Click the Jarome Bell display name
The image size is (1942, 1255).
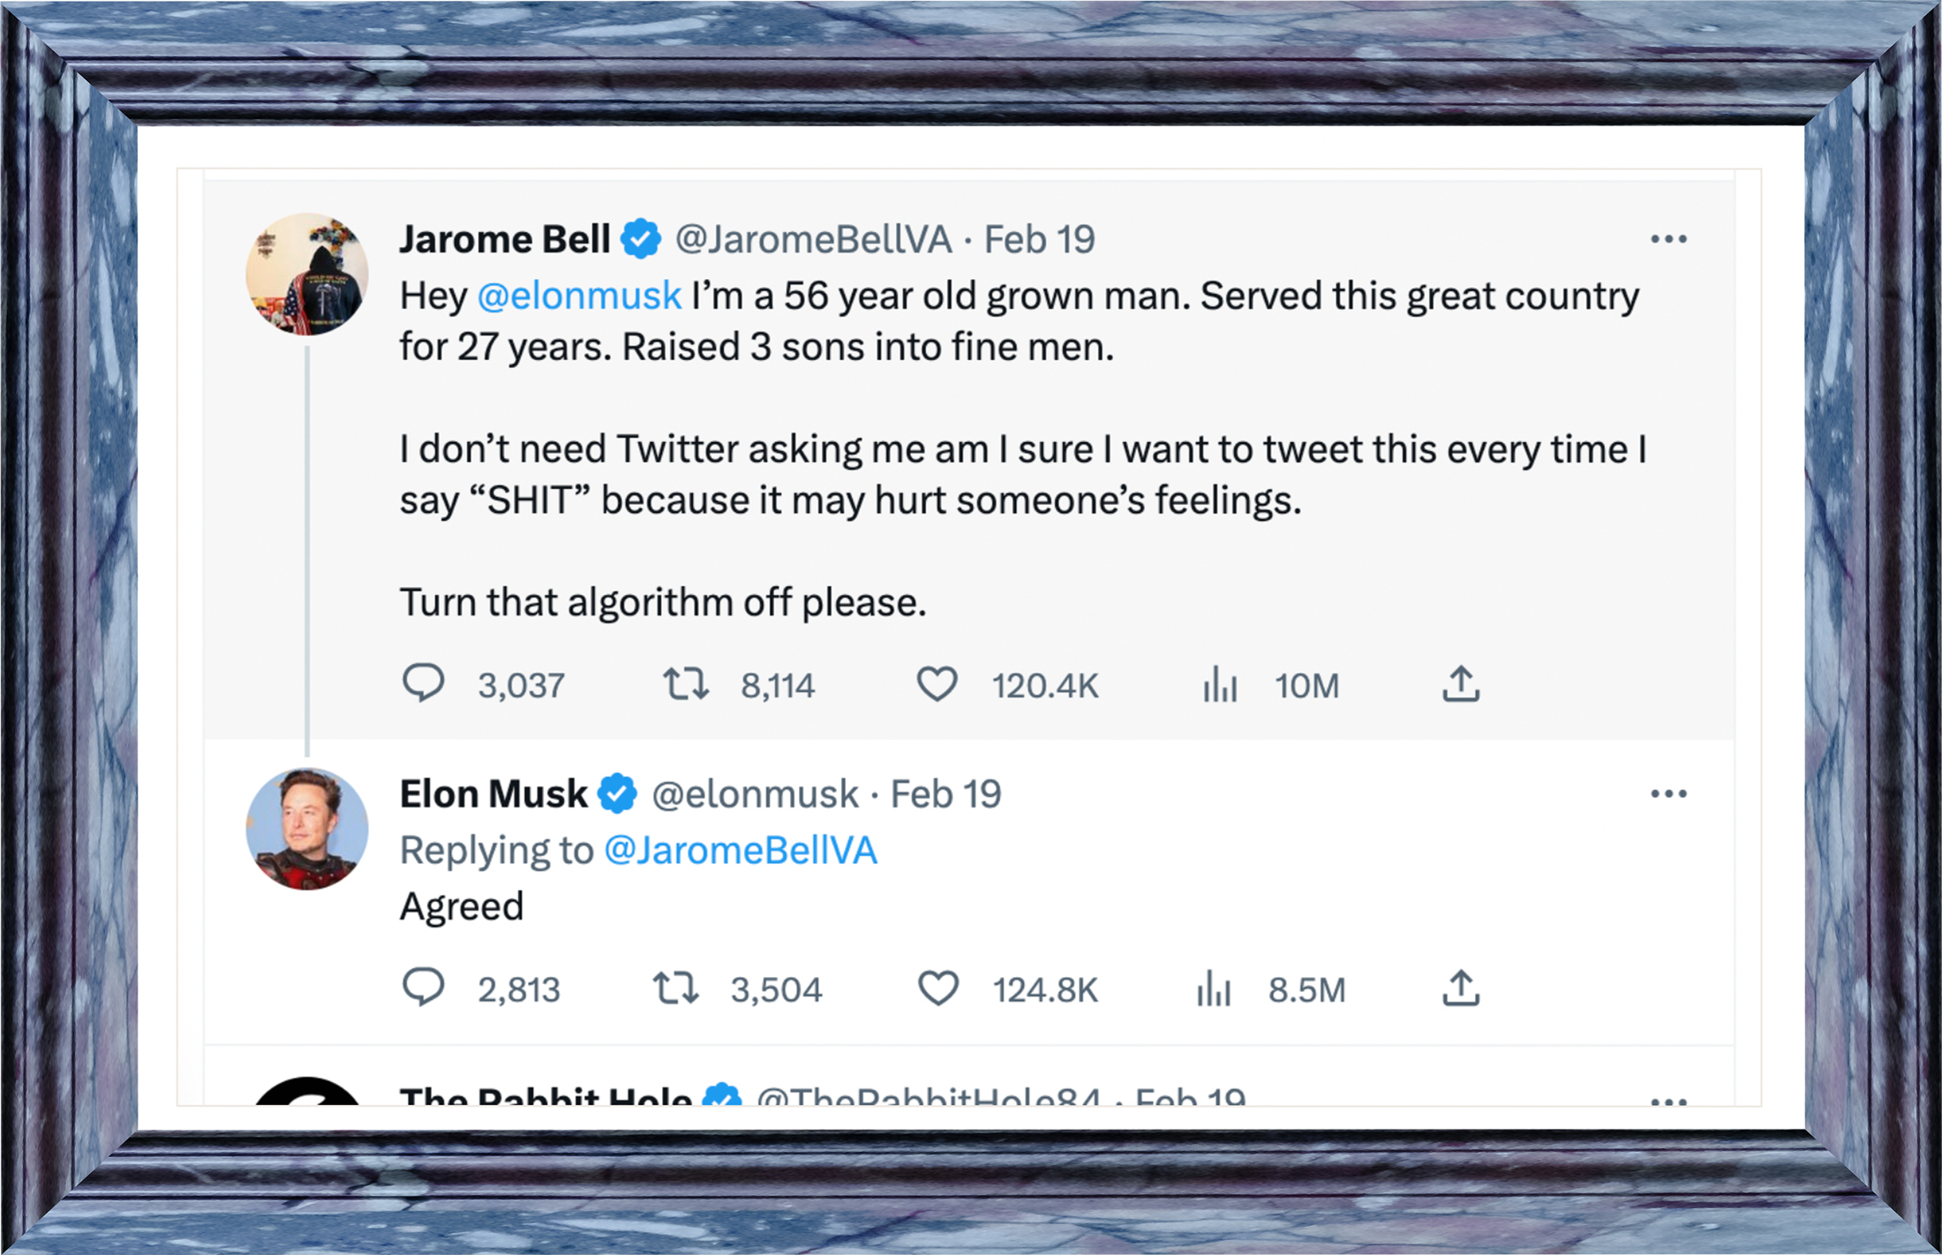click(504, 239)
